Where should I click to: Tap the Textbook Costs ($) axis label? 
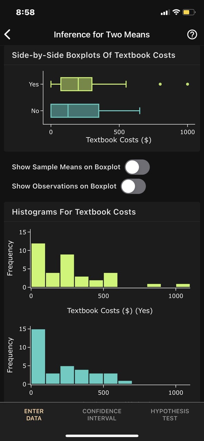(119, 140)
